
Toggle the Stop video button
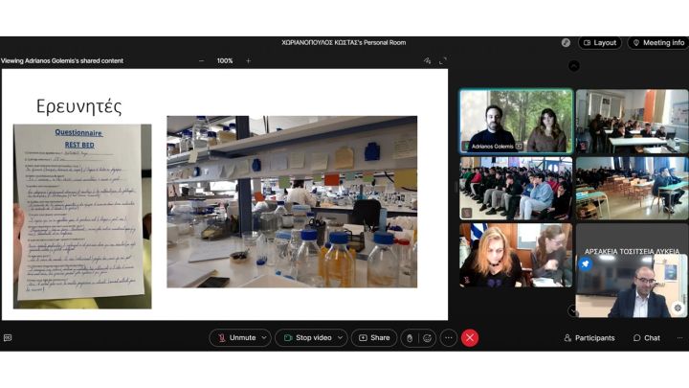[x=306, y=337]
